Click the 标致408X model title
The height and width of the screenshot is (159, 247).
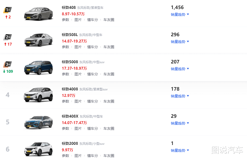[x=70, y=116]
